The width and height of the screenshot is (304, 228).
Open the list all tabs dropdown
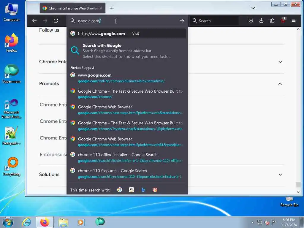pyautogui.click(x=253, y=8)
